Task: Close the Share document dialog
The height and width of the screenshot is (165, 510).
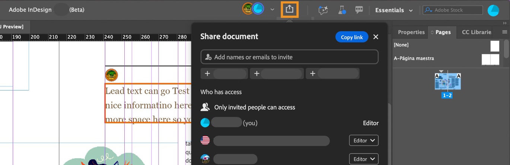Action: pos(376,37)
